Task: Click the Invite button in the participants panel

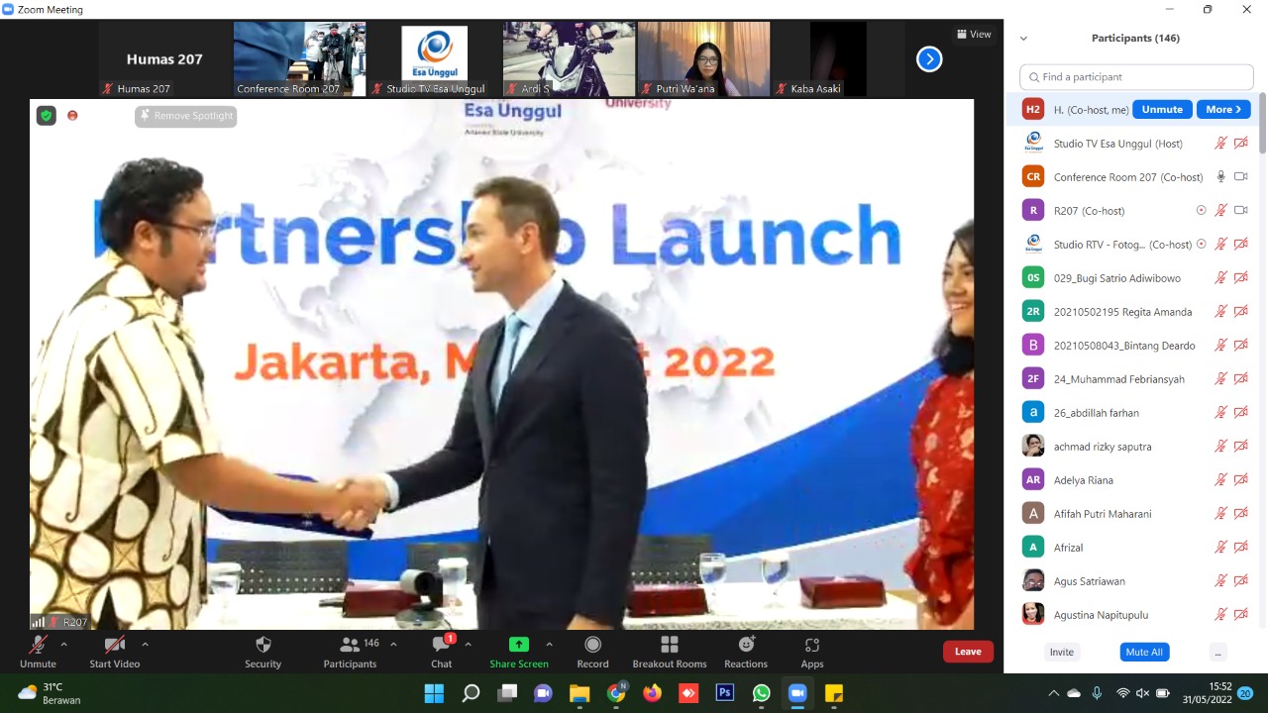Action: [x=1062, y=653]
